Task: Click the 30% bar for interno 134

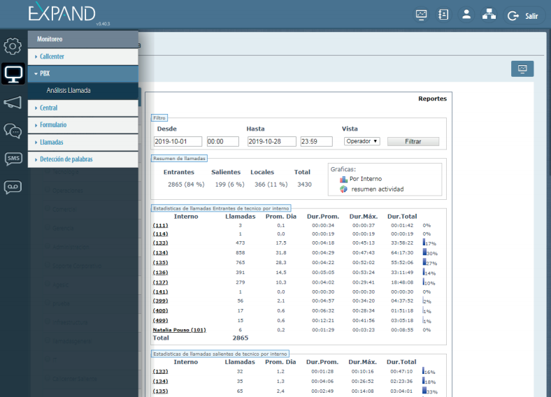Action: point(424,252)
